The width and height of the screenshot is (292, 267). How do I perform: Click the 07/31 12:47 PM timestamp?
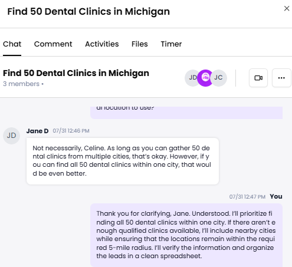[247, 197]
